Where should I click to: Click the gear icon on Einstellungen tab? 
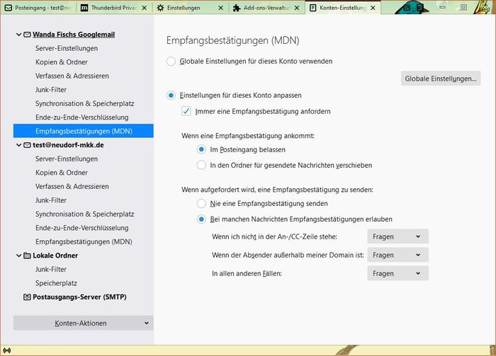point(160,8)
